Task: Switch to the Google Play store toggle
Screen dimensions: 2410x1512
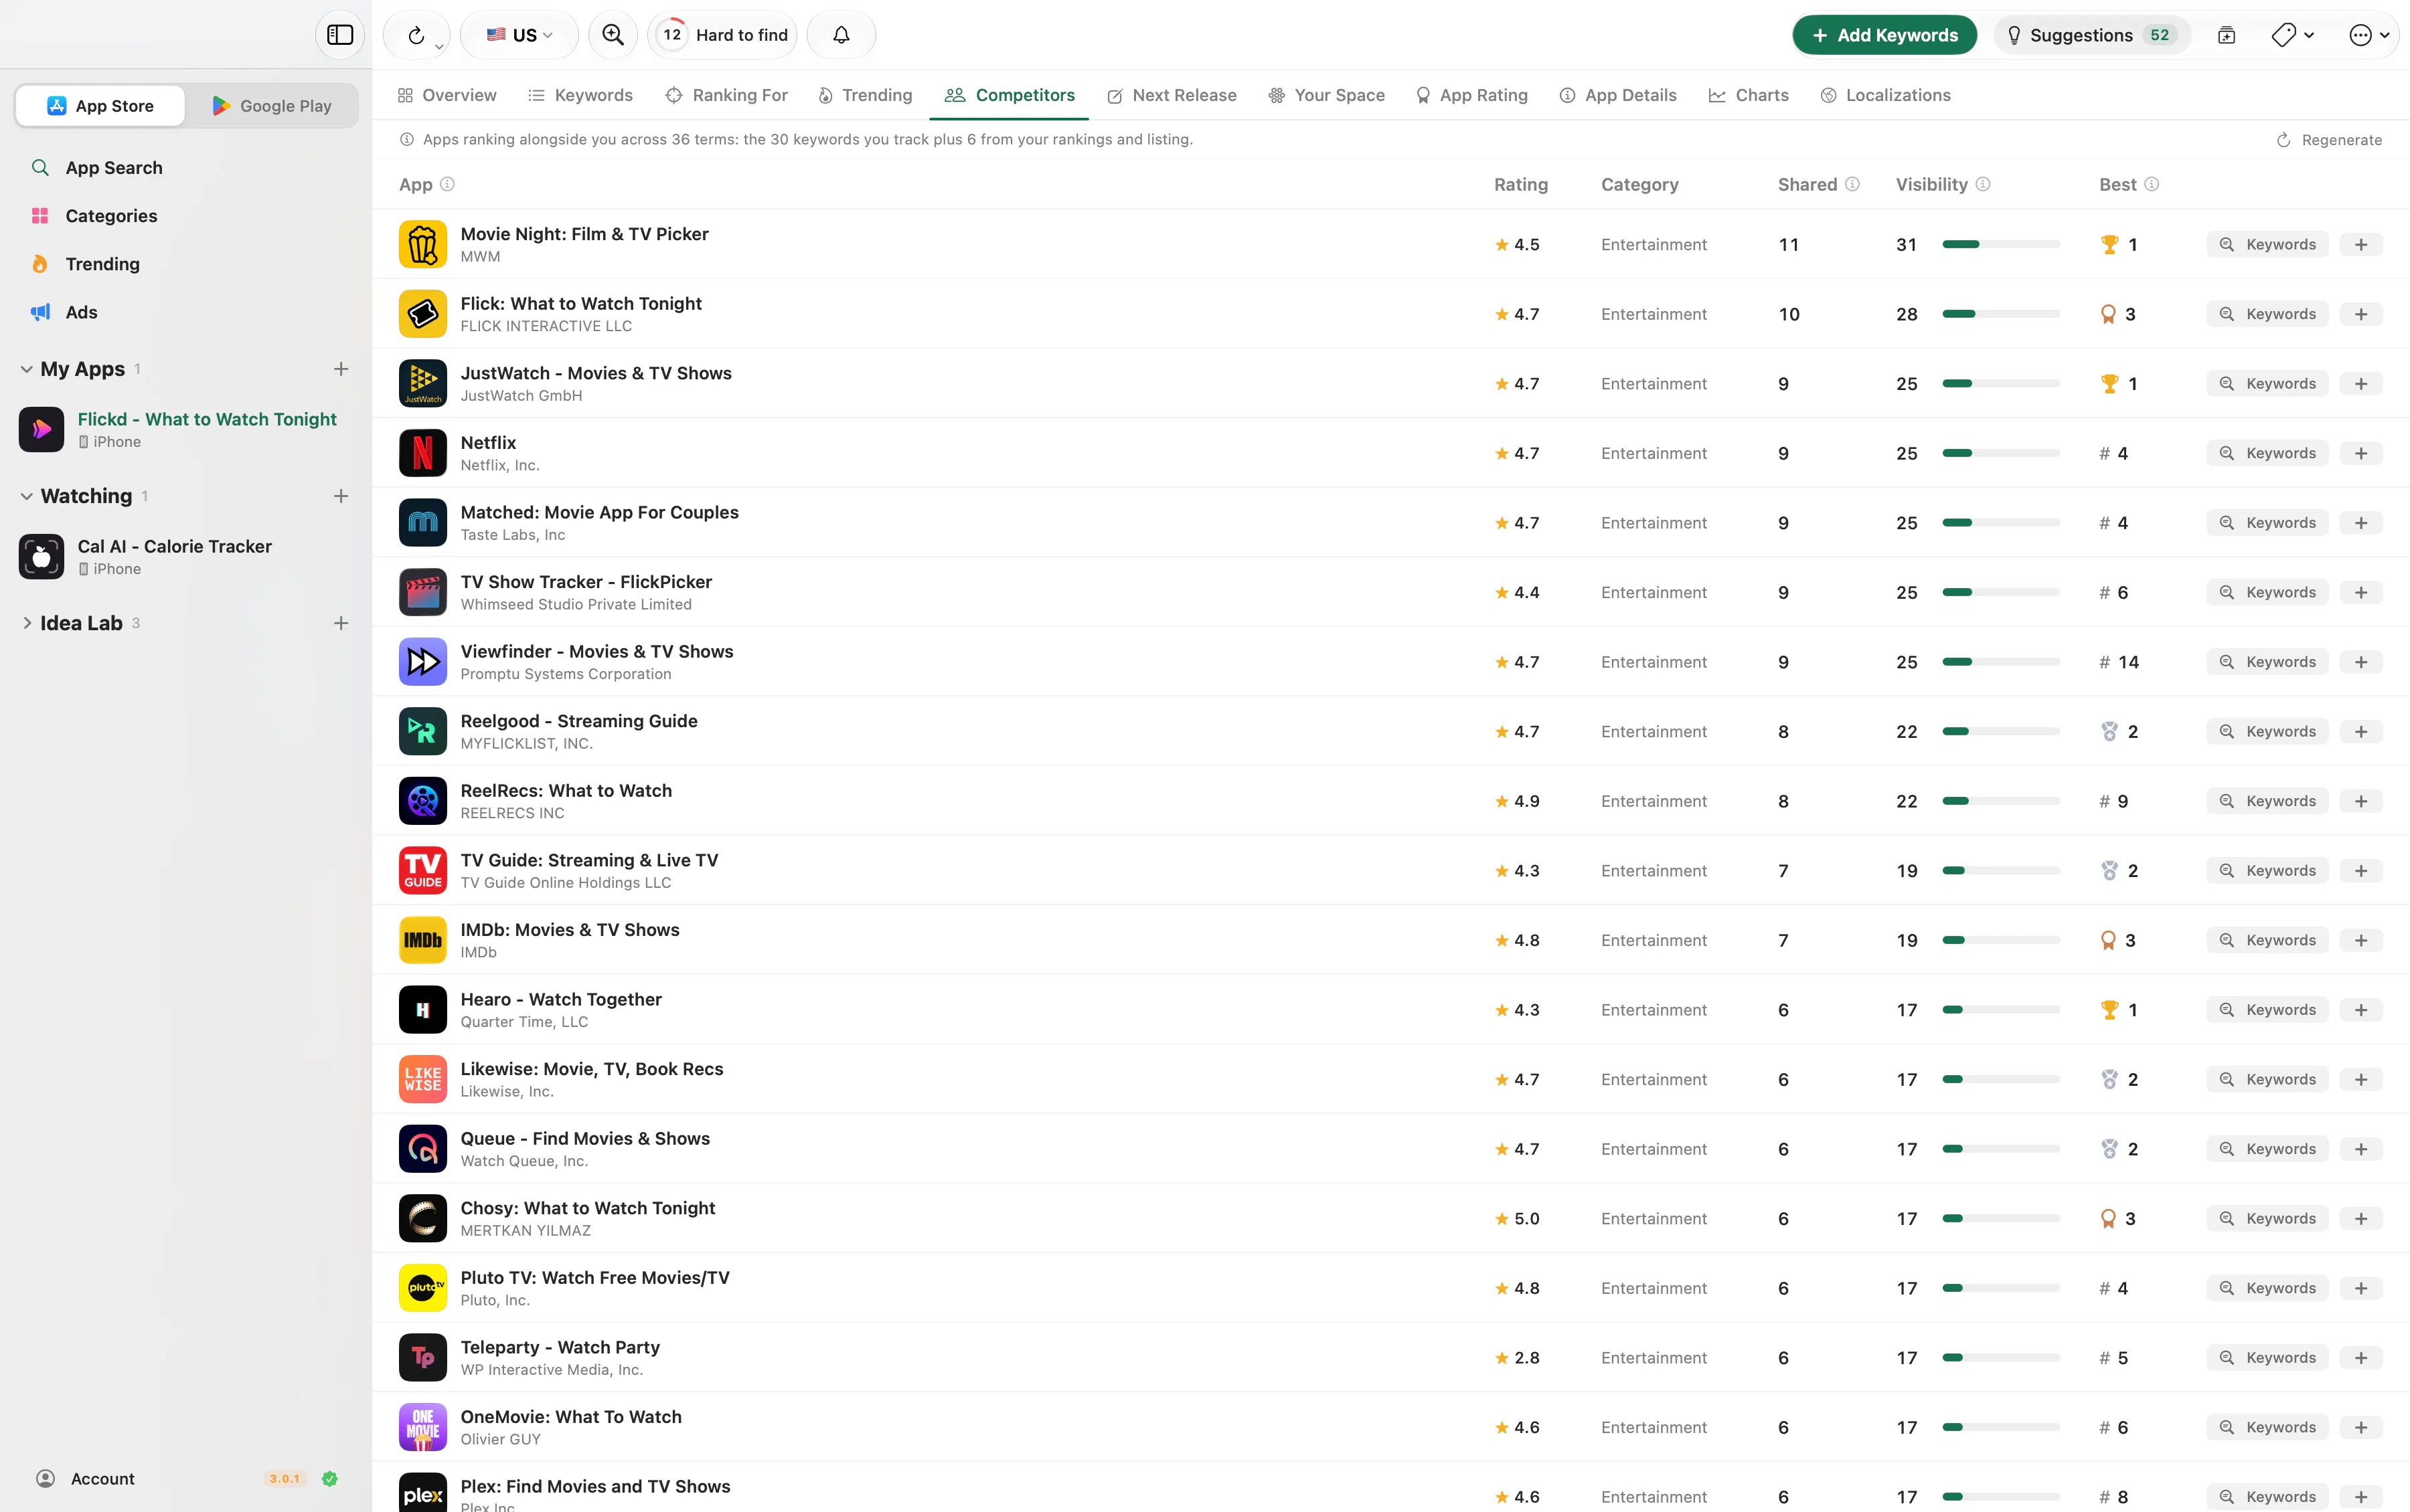Action: point(272,106)
